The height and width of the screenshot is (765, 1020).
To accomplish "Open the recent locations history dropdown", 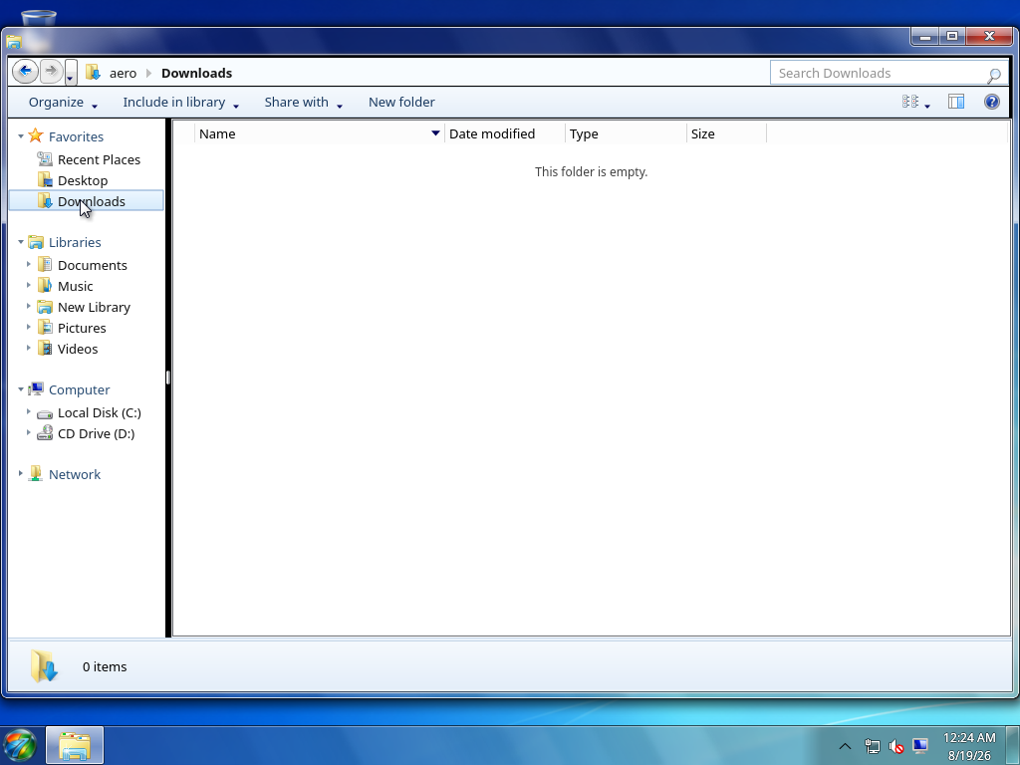I will (71, 73).
